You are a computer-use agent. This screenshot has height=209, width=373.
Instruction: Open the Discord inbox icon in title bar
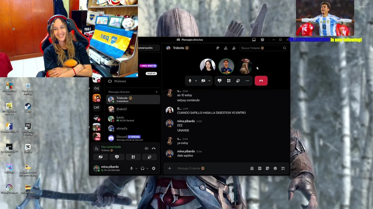point(254,40)
